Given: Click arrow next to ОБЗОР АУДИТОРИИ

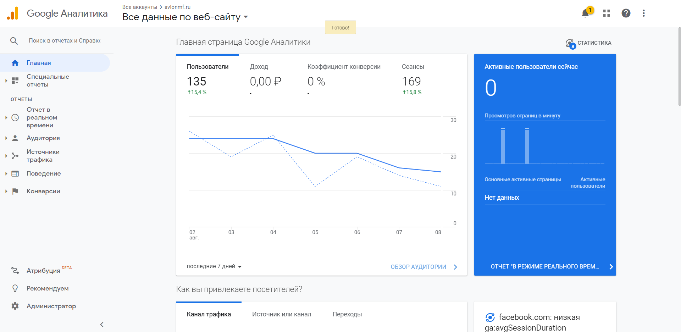Looking at the screenshot, I should (456, 267).
